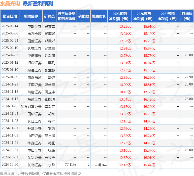
Task: Select institution 江海证券
Action: 35,85
